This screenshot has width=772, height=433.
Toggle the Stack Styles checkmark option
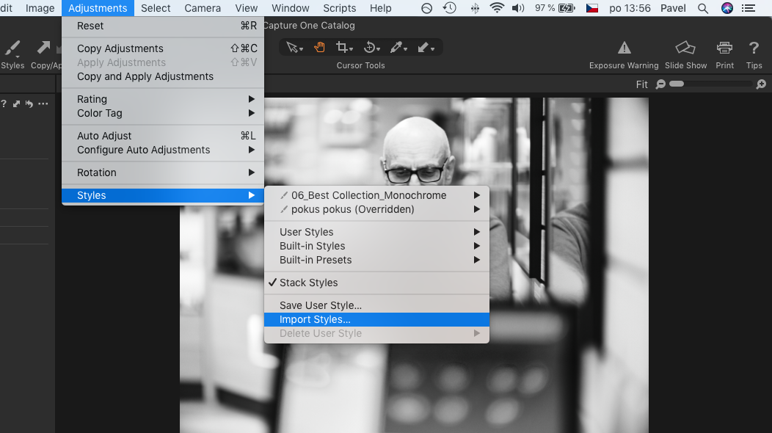click(x=308, y=283)
